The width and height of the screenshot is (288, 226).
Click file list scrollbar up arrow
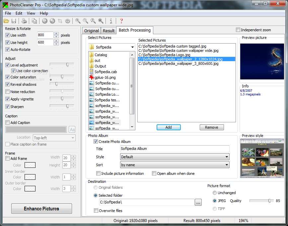tap(132, 55)
